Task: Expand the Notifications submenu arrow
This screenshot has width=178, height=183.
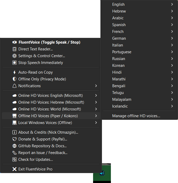Action: click(96, 86)
